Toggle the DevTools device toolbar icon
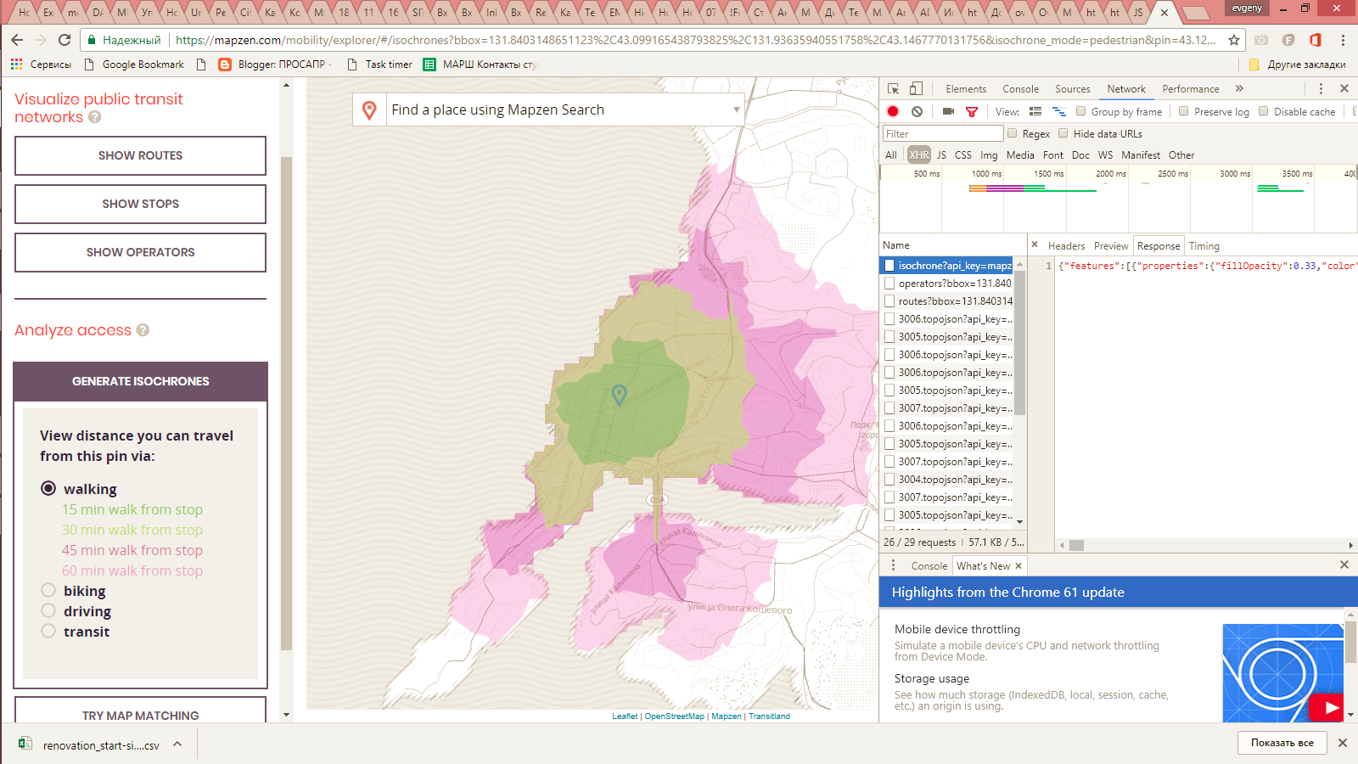 (916, 89)
